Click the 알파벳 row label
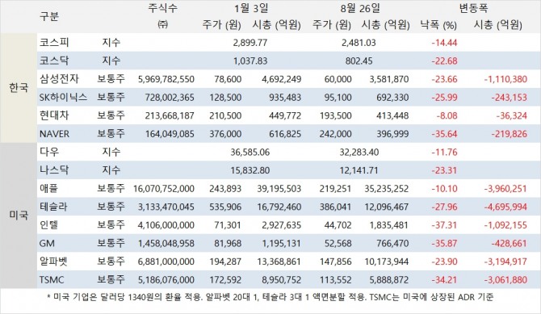541x314 pixels. point(53,262)
